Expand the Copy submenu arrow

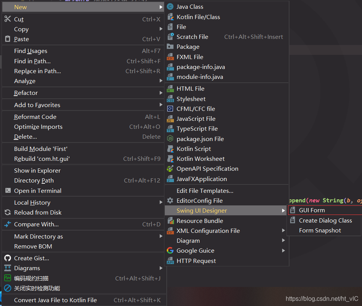pyautogui.click(x=161, y=29)
